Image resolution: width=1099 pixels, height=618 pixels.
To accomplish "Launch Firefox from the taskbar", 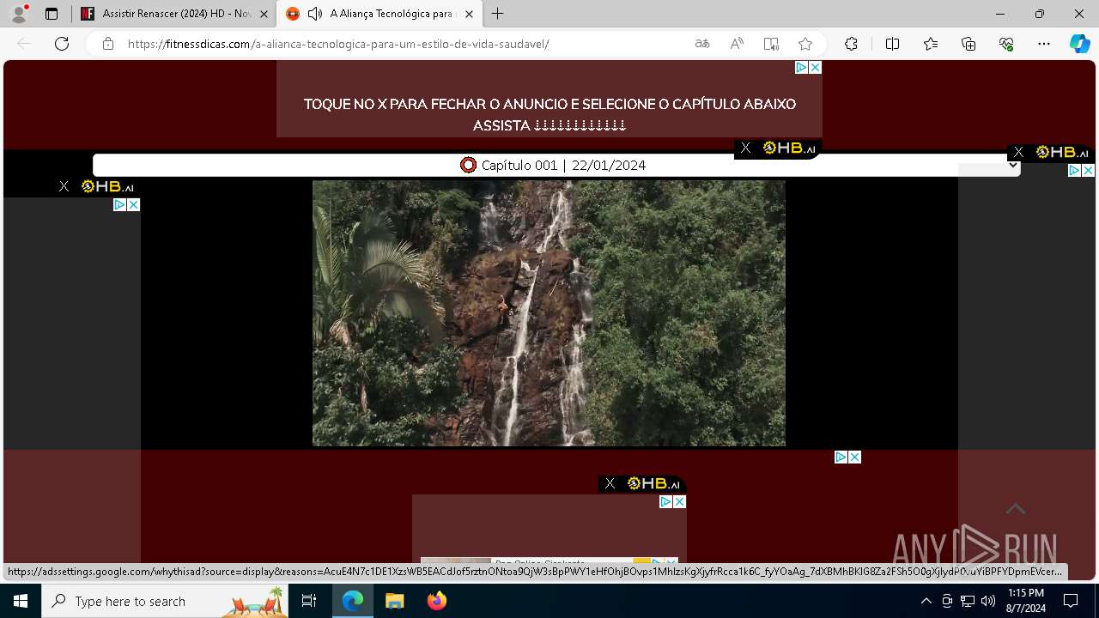I will tap(437, 601).
